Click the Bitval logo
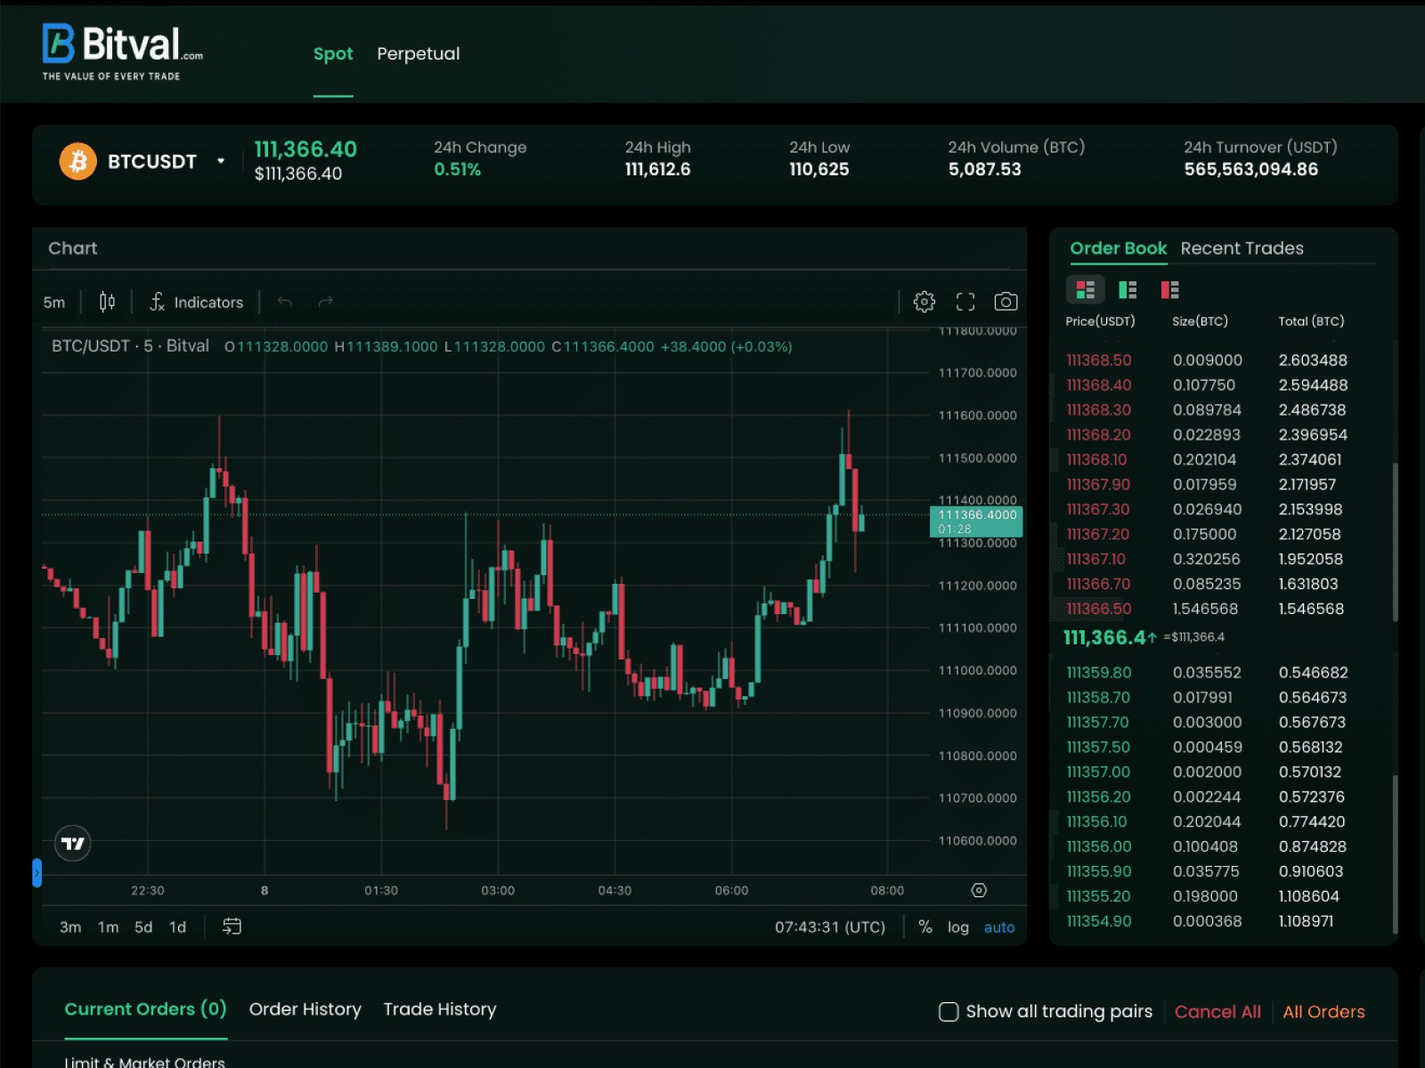Image resolution: width=1425 pixels, height=1068 pixels. click(x=123, y=53)
